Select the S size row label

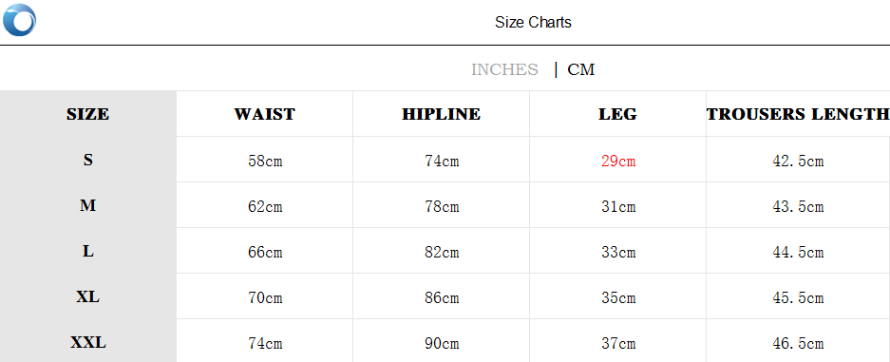click(x=88, y=160)
